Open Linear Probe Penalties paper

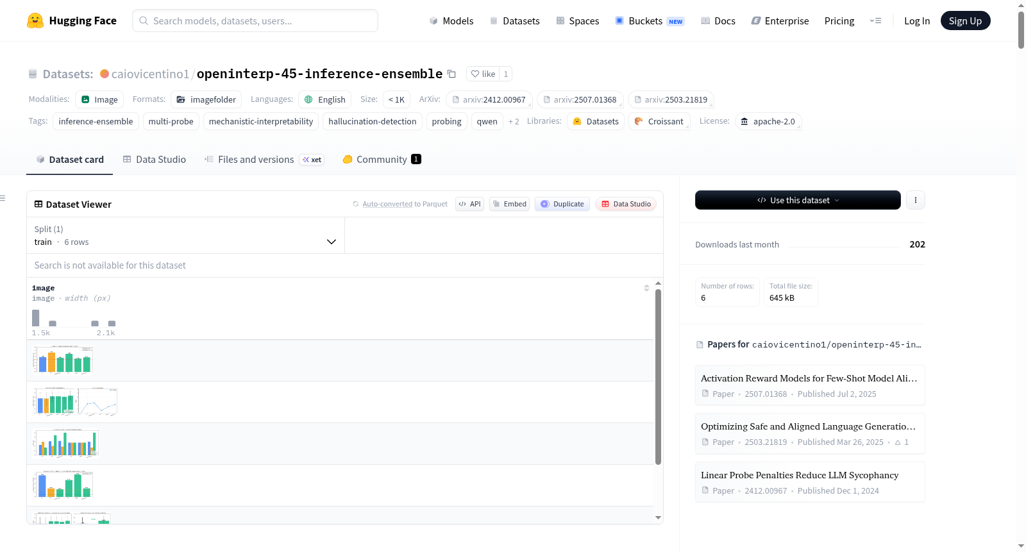[x=810, y=482]
